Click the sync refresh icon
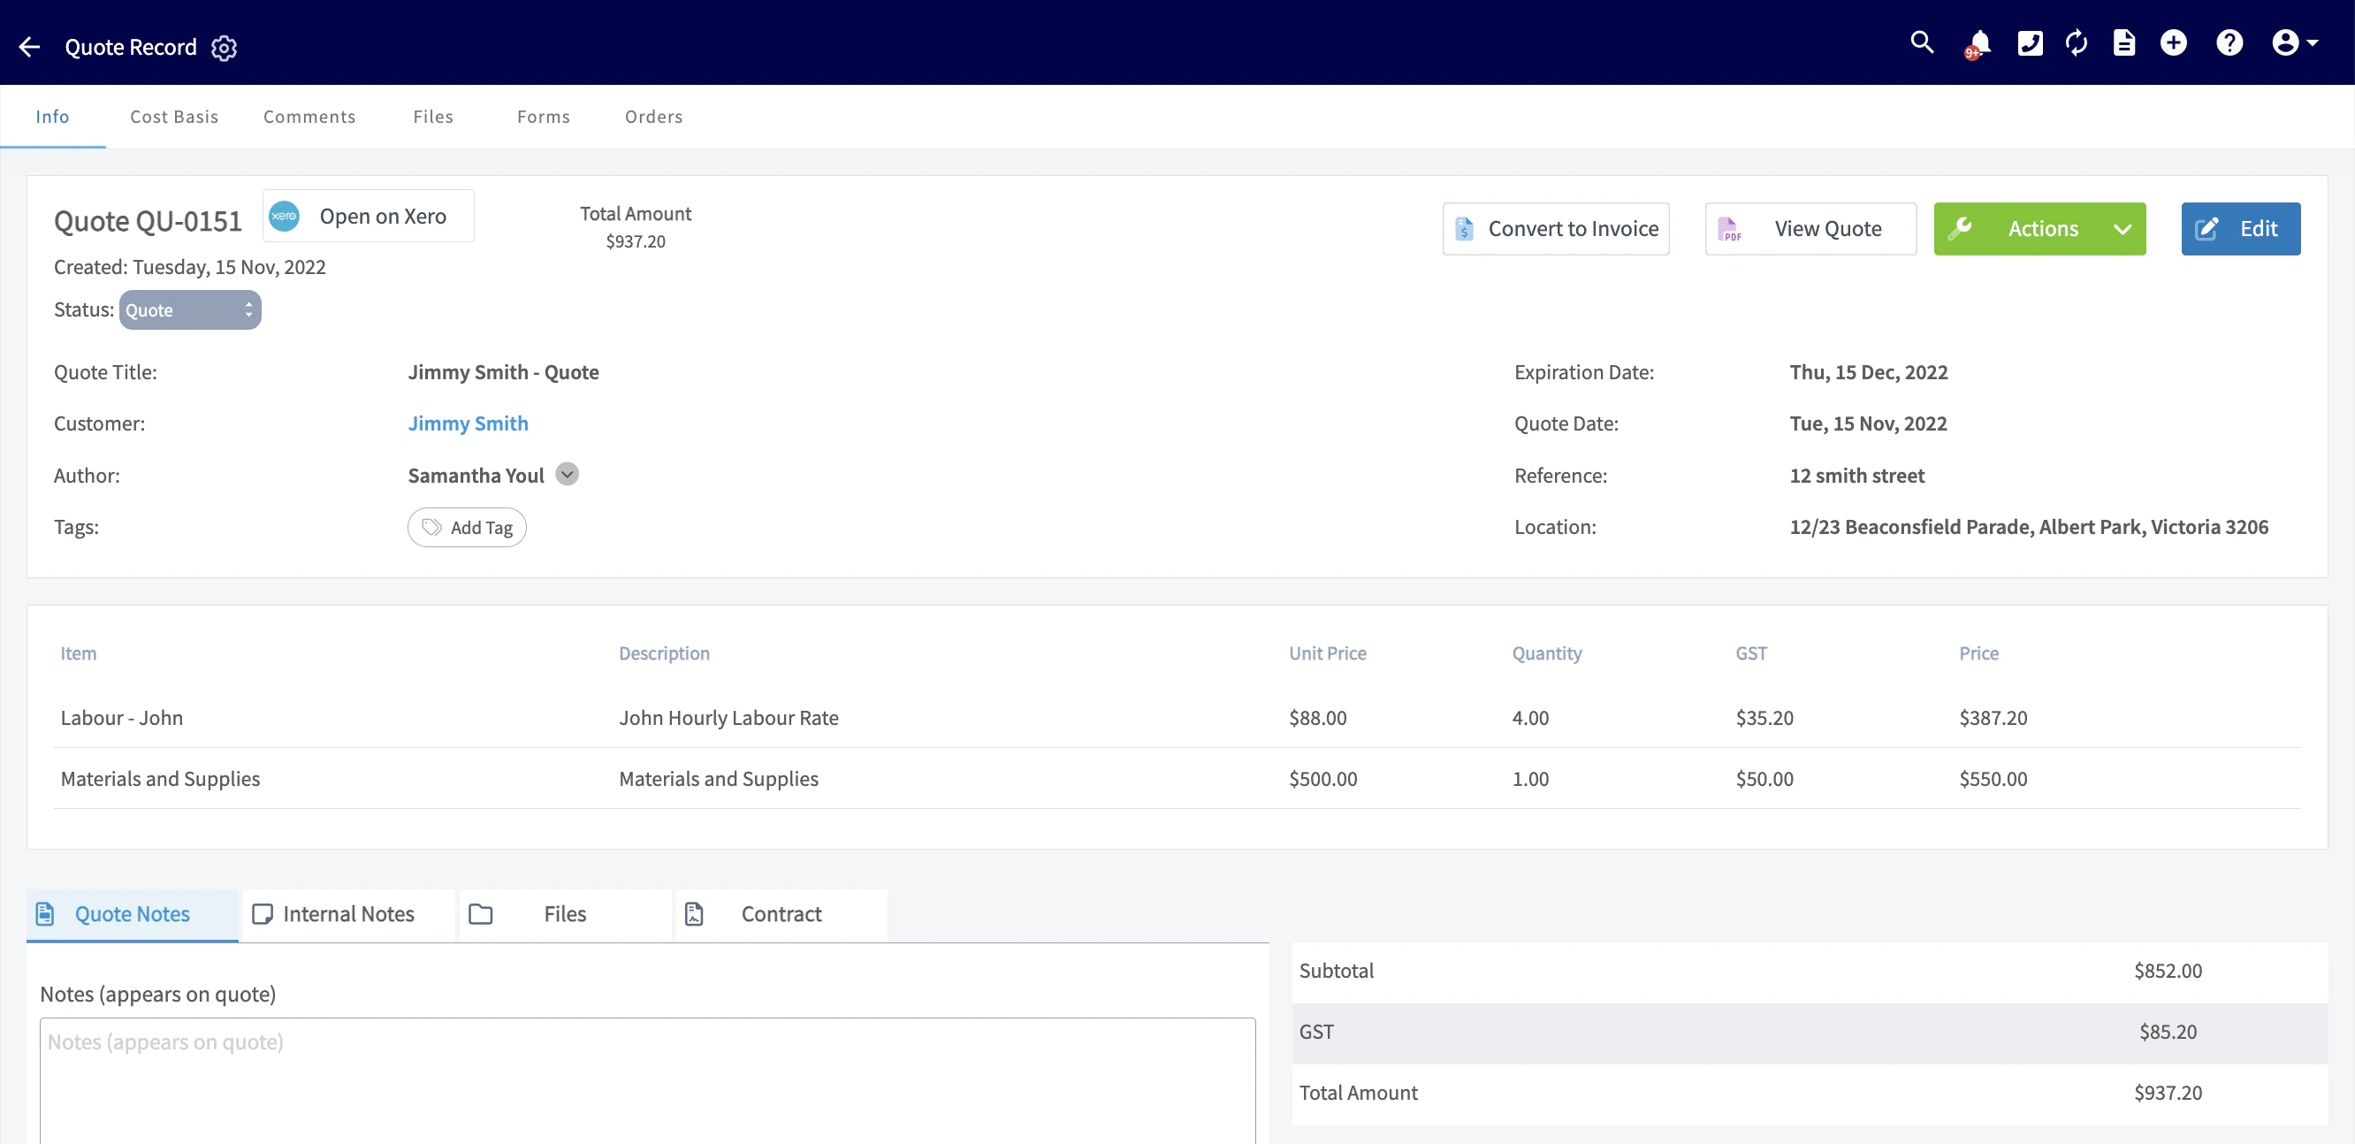The height and width of the screenshot is (1144, 2355). point(2077,42)
